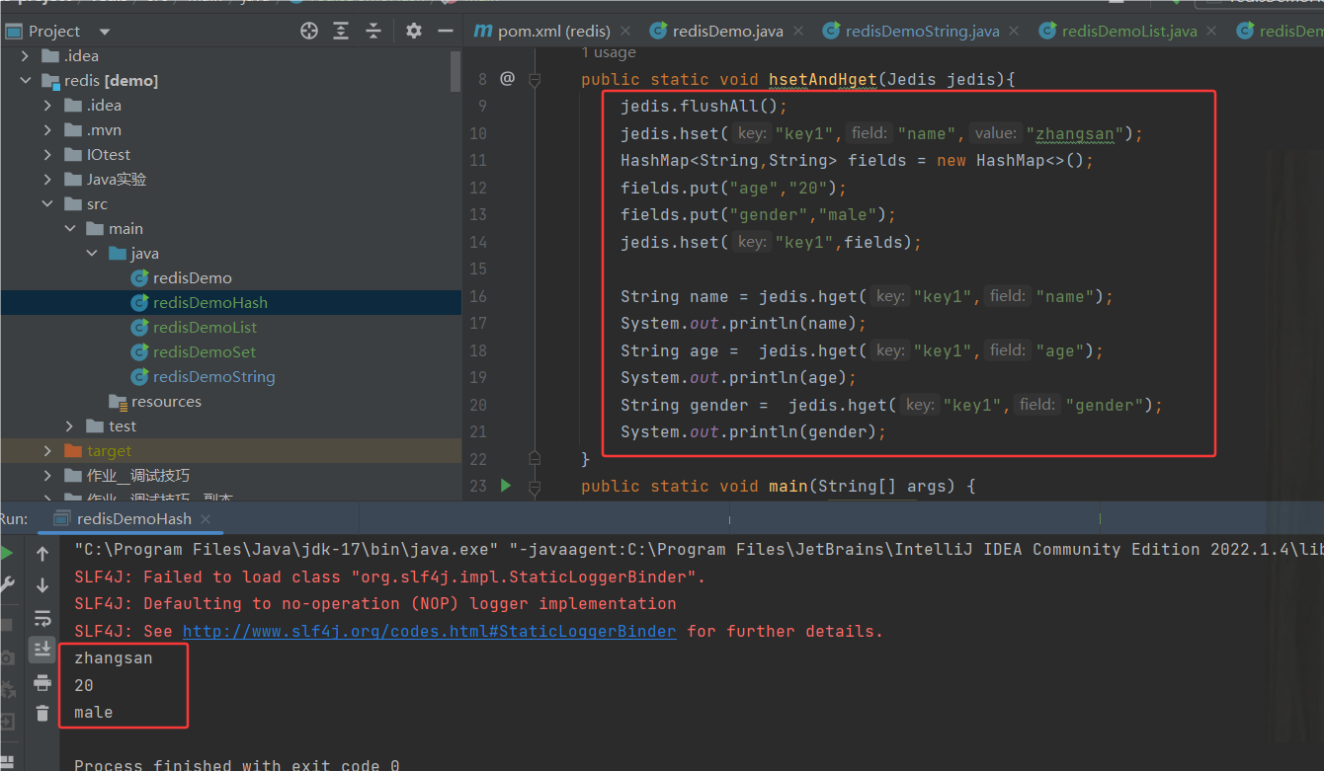Expand the target folder

[x=47, y=451]
